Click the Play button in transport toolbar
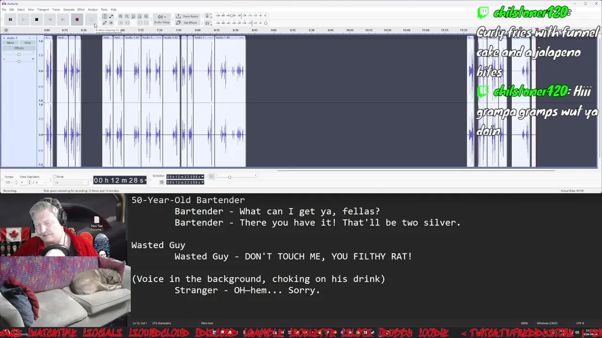 pyautogui.click(x=23, y=19)
